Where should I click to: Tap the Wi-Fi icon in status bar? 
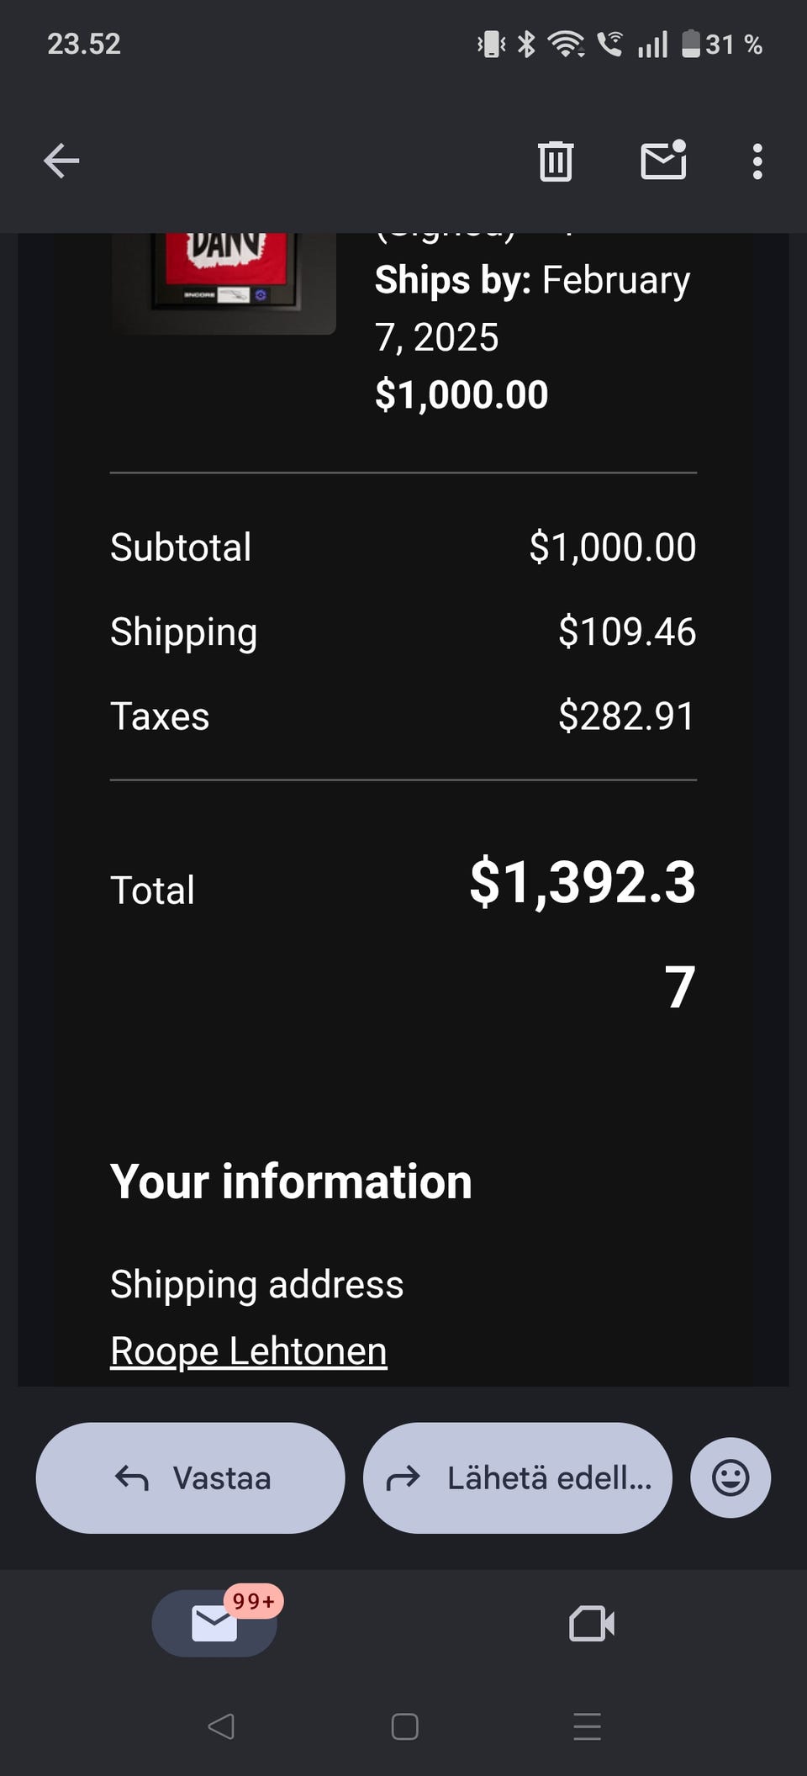[566, 44]
